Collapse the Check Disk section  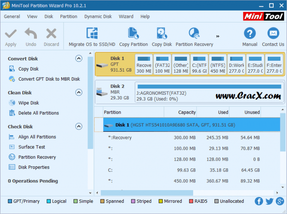(x=78, y=126)
